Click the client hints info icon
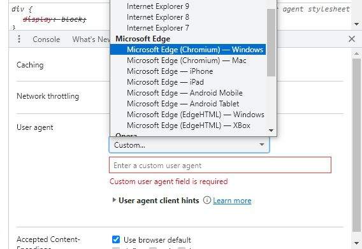362x249 pixels. [x=207, y=200]
